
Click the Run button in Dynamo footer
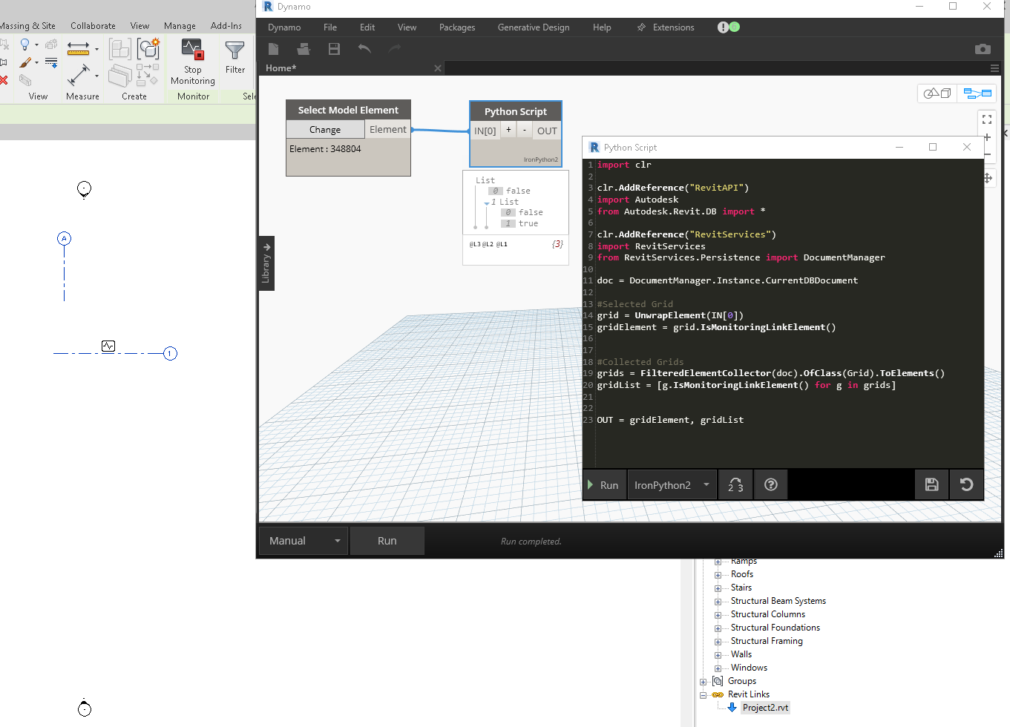pyautogui.click(x=387, y=541)
